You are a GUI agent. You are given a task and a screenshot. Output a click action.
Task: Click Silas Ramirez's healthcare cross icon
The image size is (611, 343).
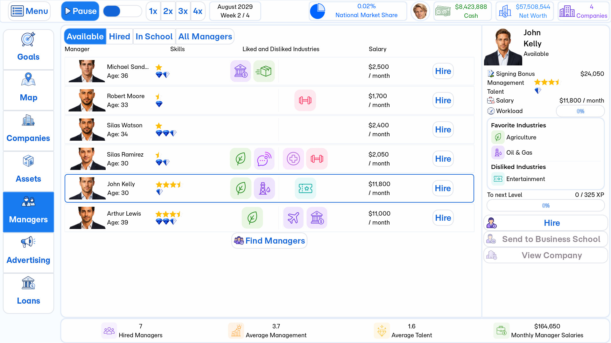pos(293,159)
